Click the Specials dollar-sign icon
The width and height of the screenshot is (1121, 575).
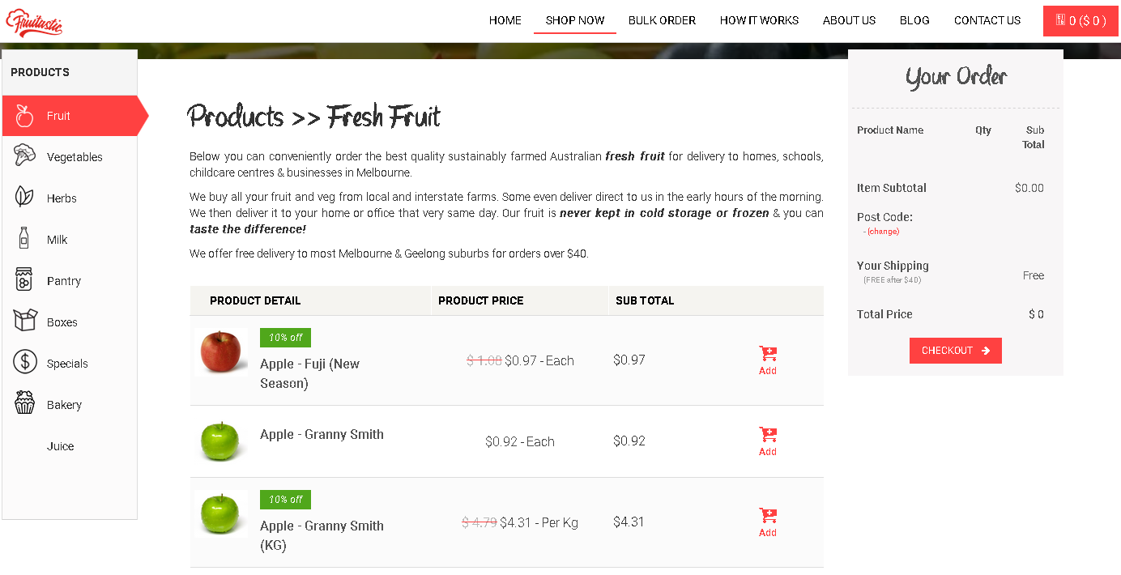(x=25, y=362)
